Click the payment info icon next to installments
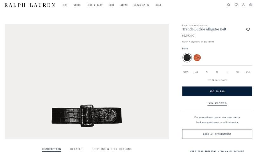Image resolution: width=254 pixels, height=156 pixels. pyautogui.click(x=213, y=42)
